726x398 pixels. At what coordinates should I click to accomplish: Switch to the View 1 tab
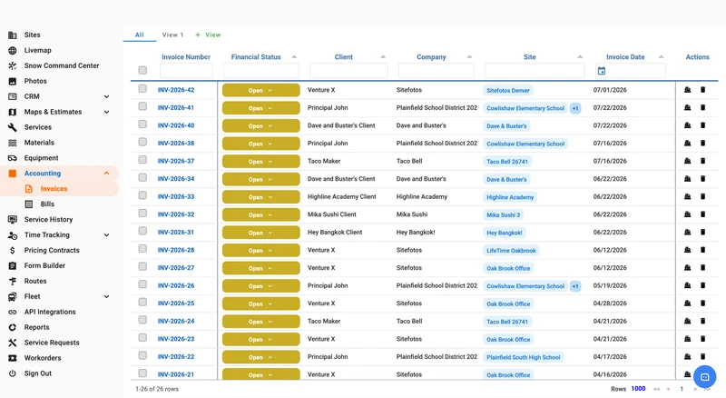172,35
